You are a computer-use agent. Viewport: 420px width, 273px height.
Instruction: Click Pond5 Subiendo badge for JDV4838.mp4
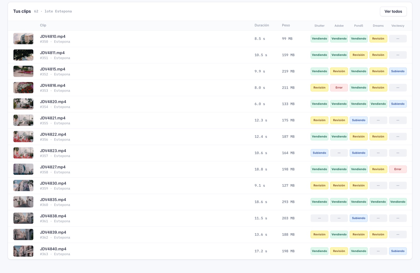[359, 218]
